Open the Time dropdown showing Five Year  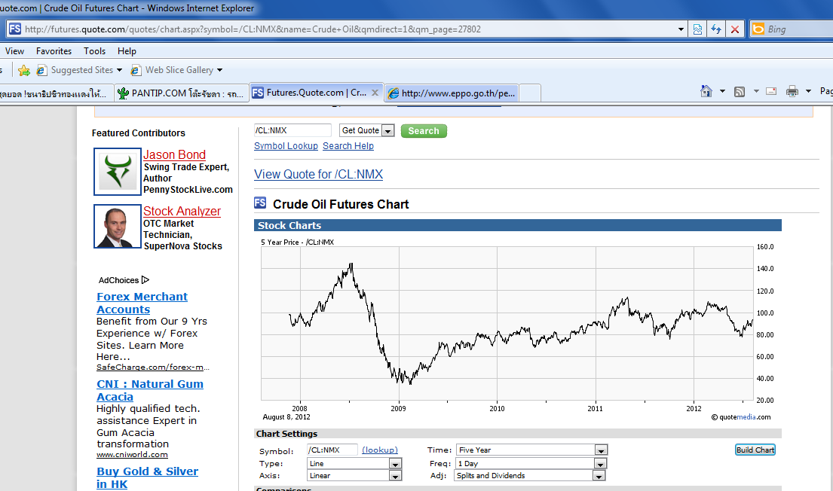[x=531, y=450]
